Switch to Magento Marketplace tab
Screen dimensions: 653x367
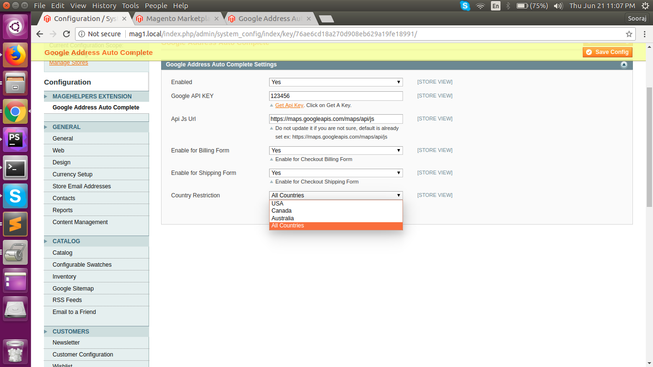(178, 19)
